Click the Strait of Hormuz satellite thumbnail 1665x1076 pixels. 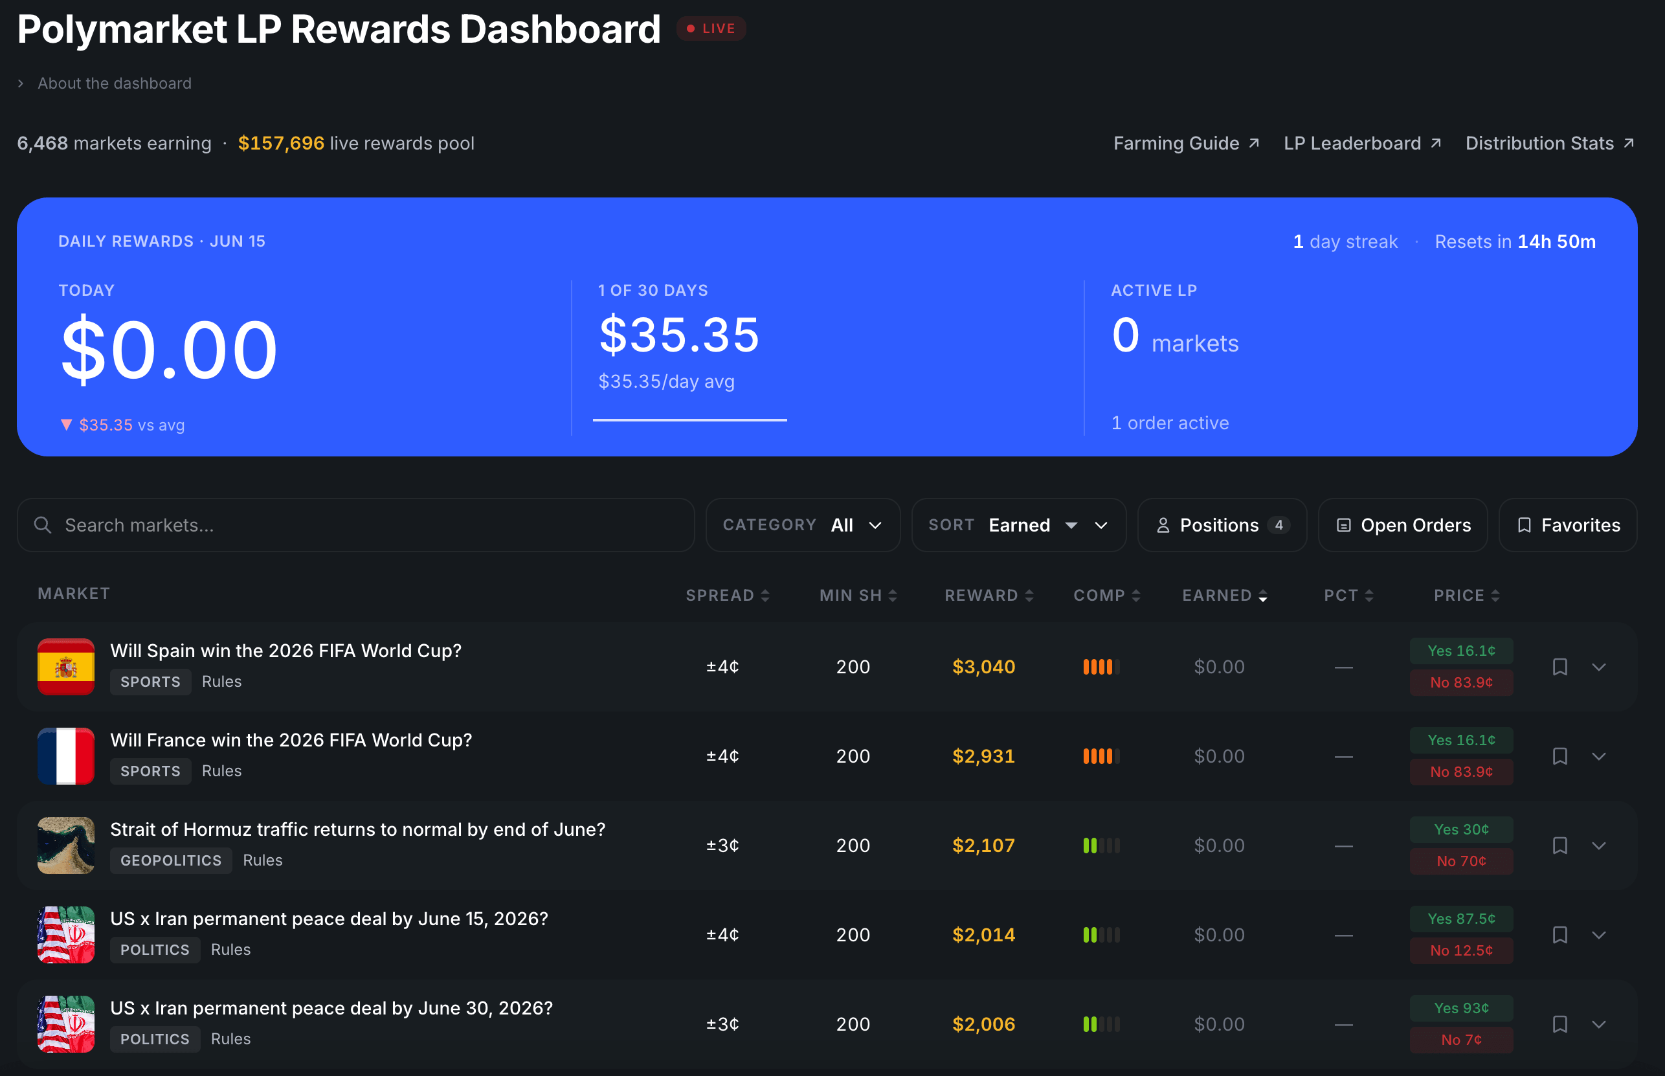[x=65, y=846]
